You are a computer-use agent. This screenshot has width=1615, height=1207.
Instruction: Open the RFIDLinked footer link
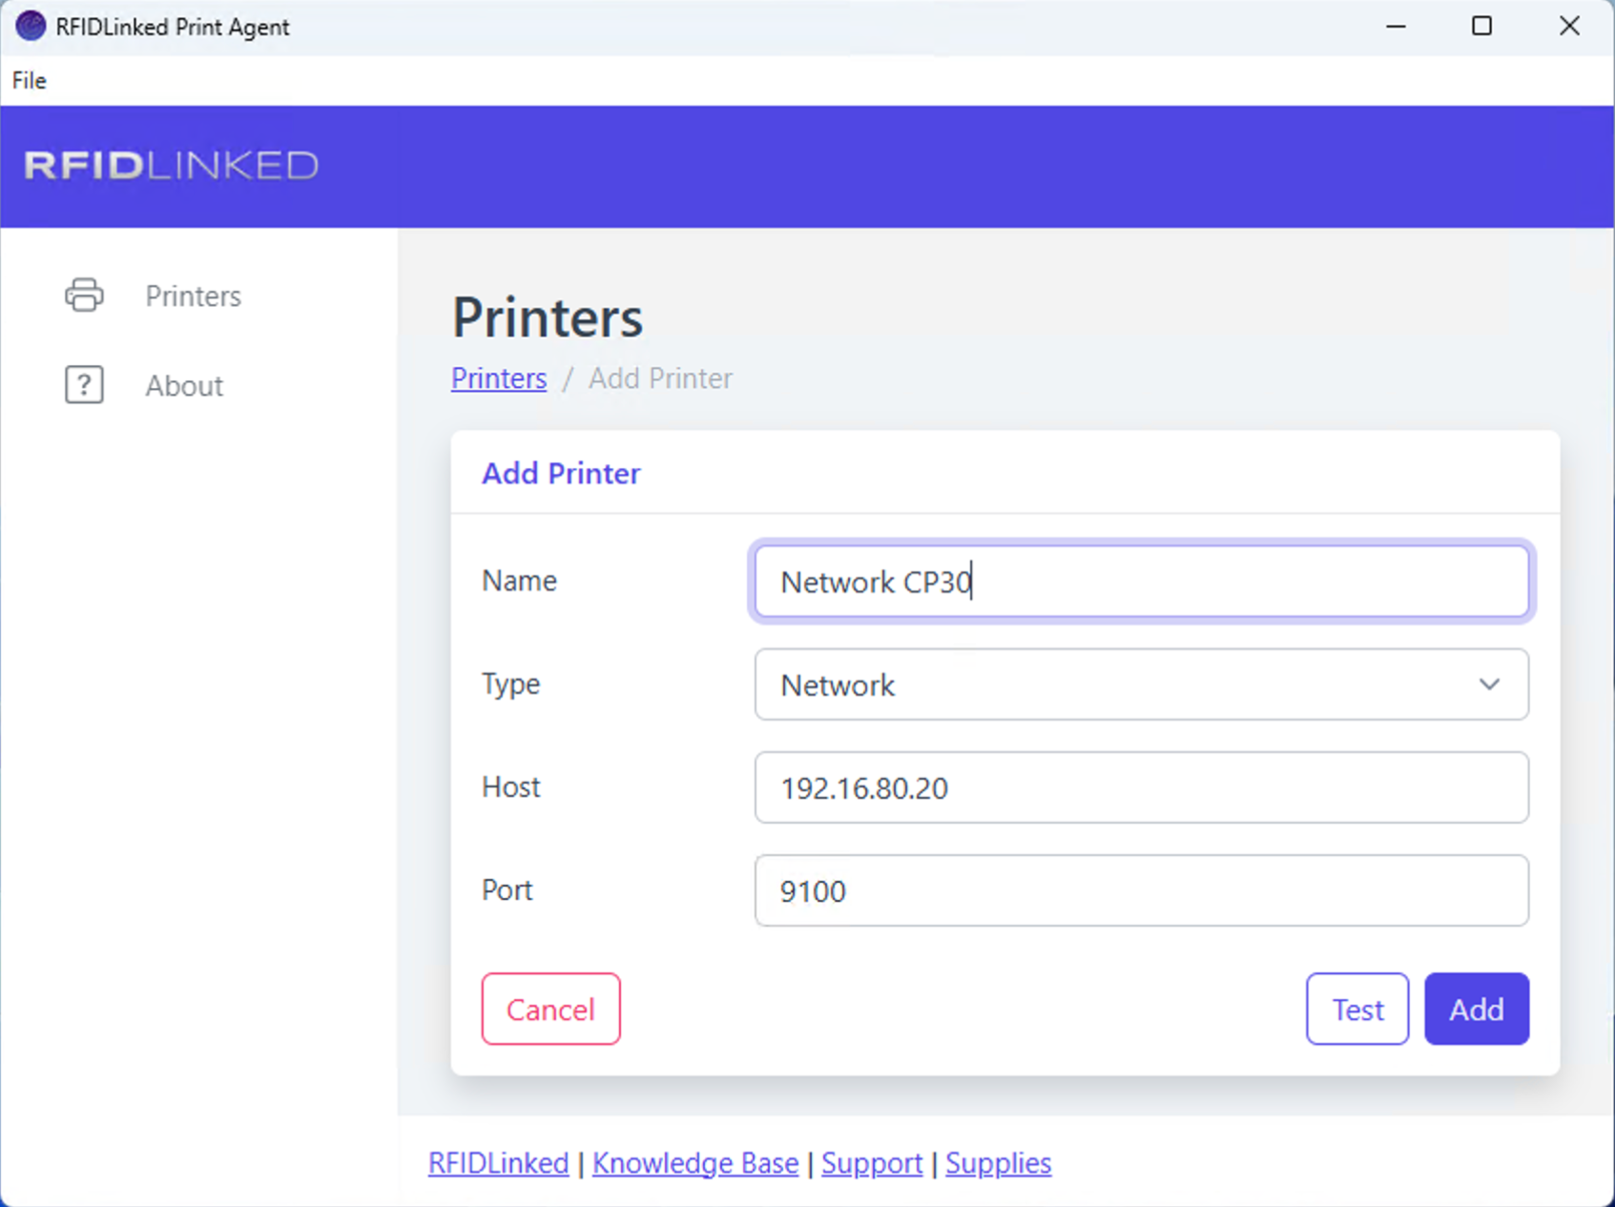498,1163
